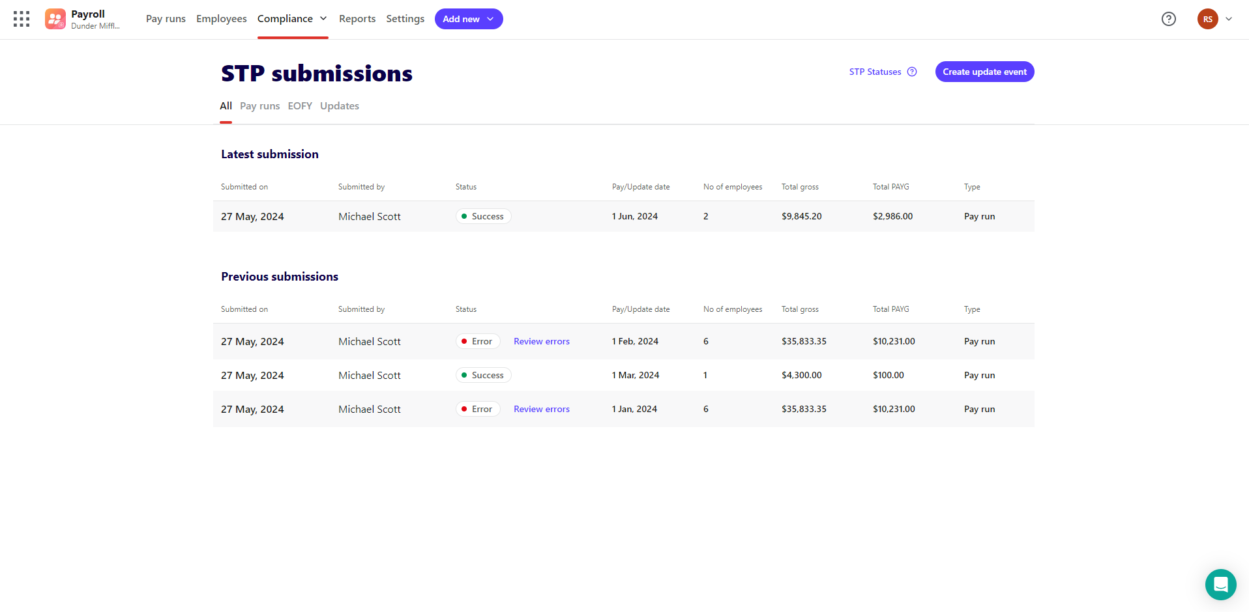Switch to the EOFY tab
The image size is (1249, 612).
pyautogui.click(x=300, y=106)
